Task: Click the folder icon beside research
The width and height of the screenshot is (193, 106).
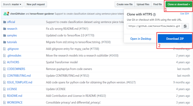Action: point(5,29)
